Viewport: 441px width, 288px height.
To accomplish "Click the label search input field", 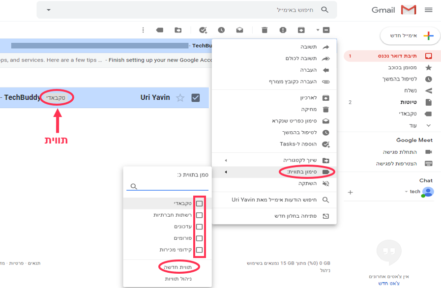I will [x=168, y=186].
